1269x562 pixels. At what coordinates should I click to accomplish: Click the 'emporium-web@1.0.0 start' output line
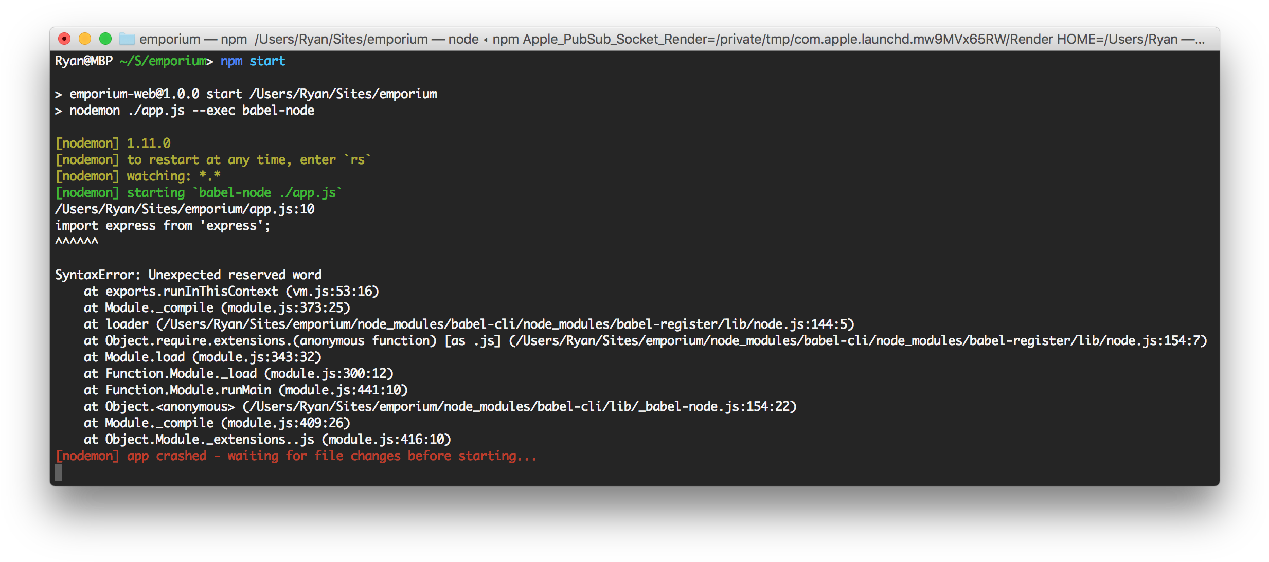(246, 93)
